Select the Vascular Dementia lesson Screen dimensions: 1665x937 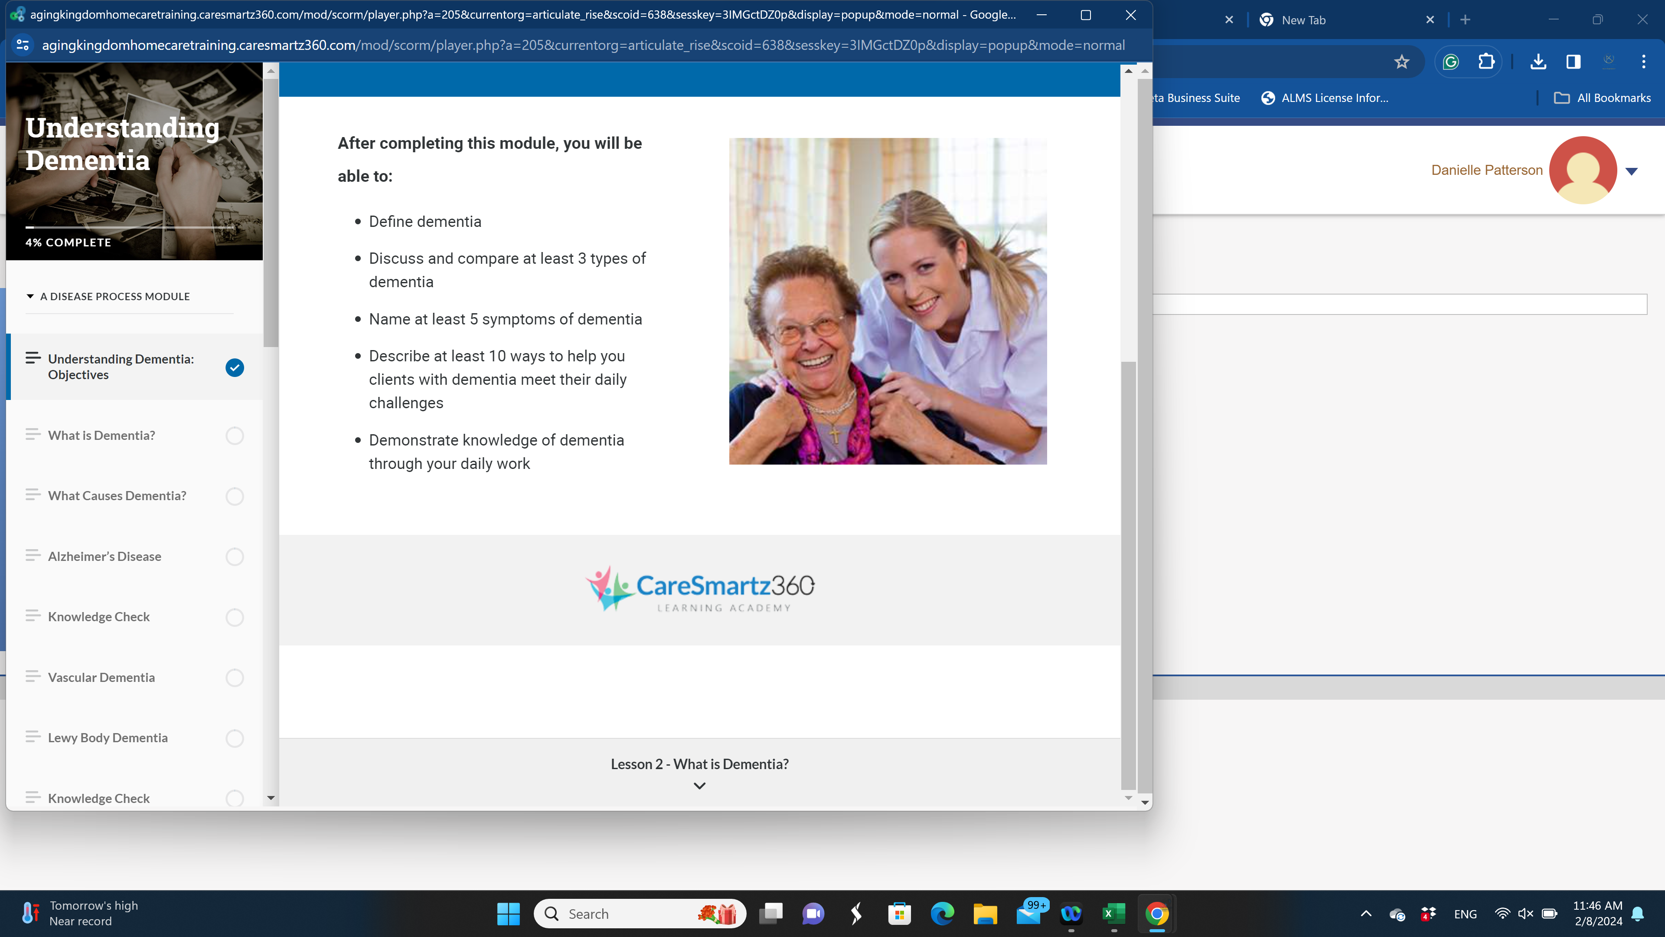tap(101, 677)
